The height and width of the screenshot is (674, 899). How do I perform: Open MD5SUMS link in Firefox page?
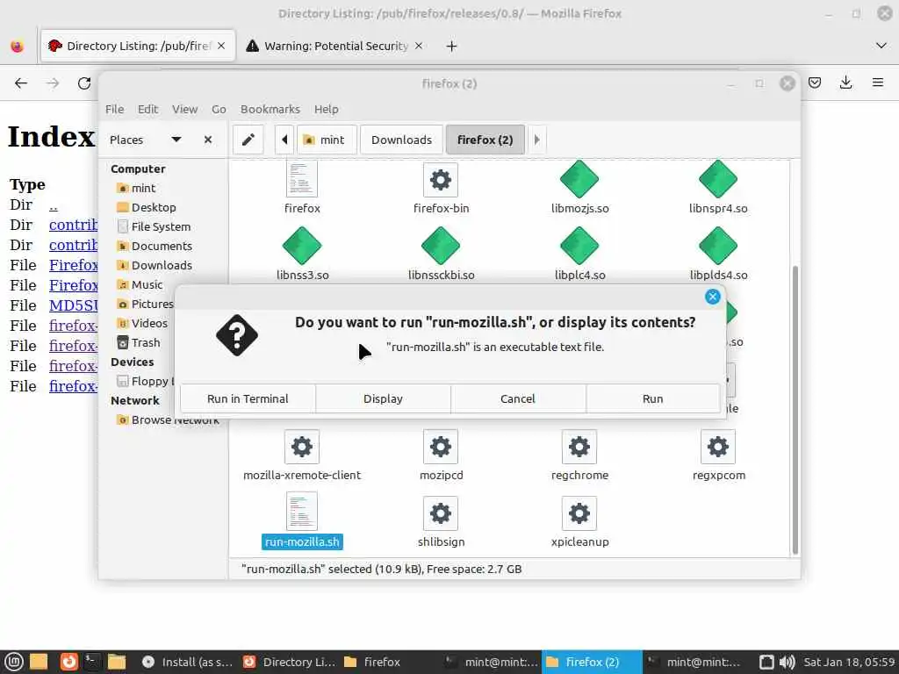(x=74, y=305)
